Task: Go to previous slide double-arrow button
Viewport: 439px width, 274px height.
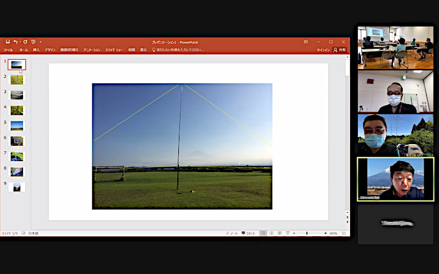Action: point(347,217)
